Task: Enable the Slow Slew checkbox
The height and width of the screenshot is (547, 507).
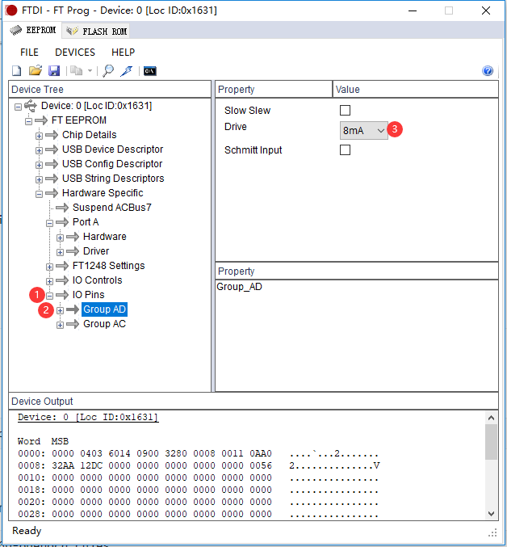Action: coord(345,110)
